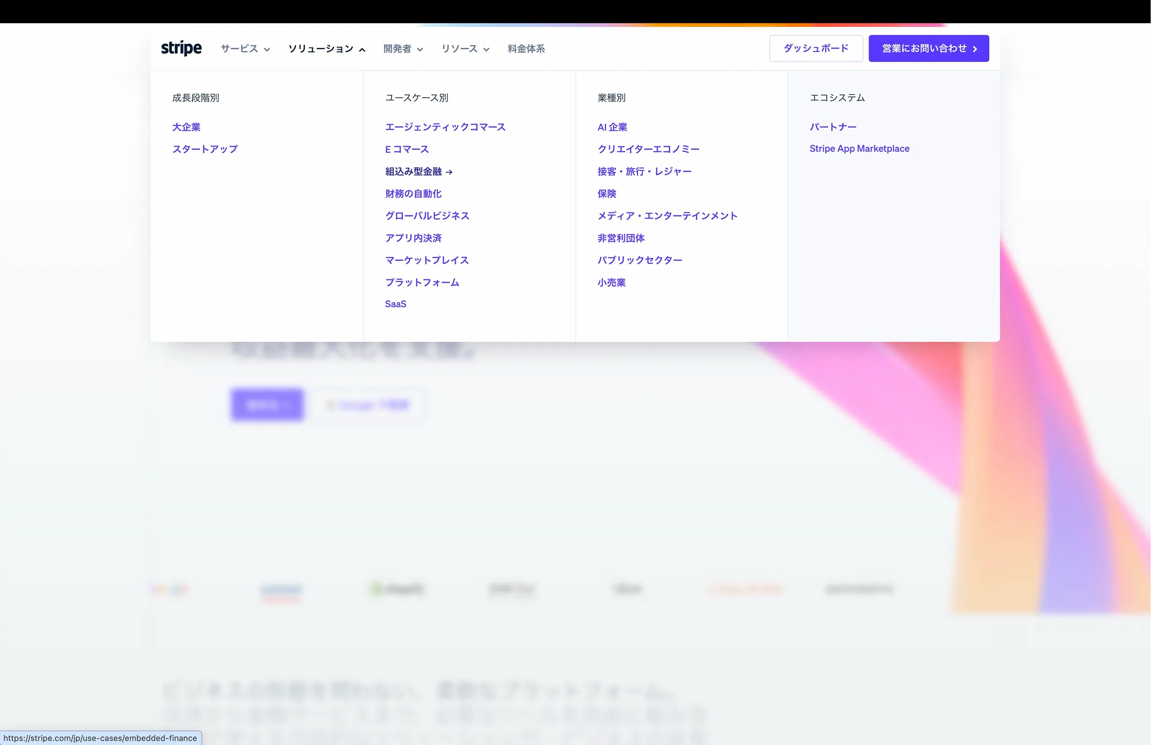Open プラットフォーム link
The width and height of the screenshot is (1151, 745).
pos(422,283)
